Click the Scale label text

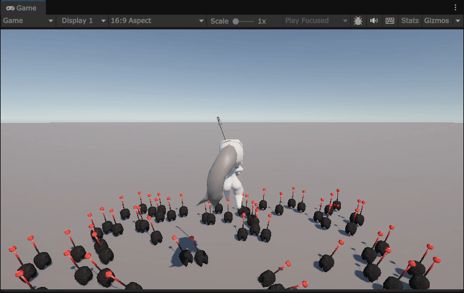pyautogui.click(x=219, y=21)
